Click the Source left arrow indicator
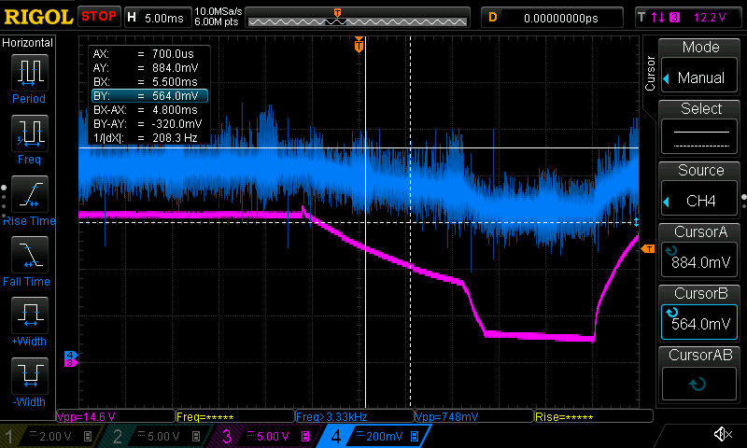This screenshot has height=448, width=747. (x=667, y=202)
